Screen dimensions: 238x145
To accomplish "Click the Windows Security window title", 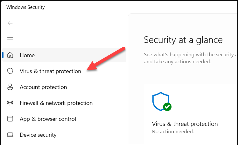I will click(x=25, y=7).
